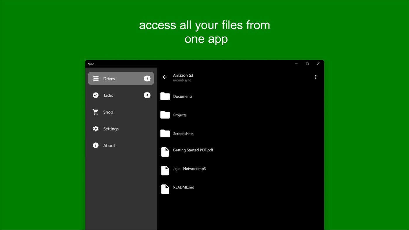Viewport: 409px width, 230px height.
Task: Select Jeje - Network.mp3
Action: tap(189, 169)
